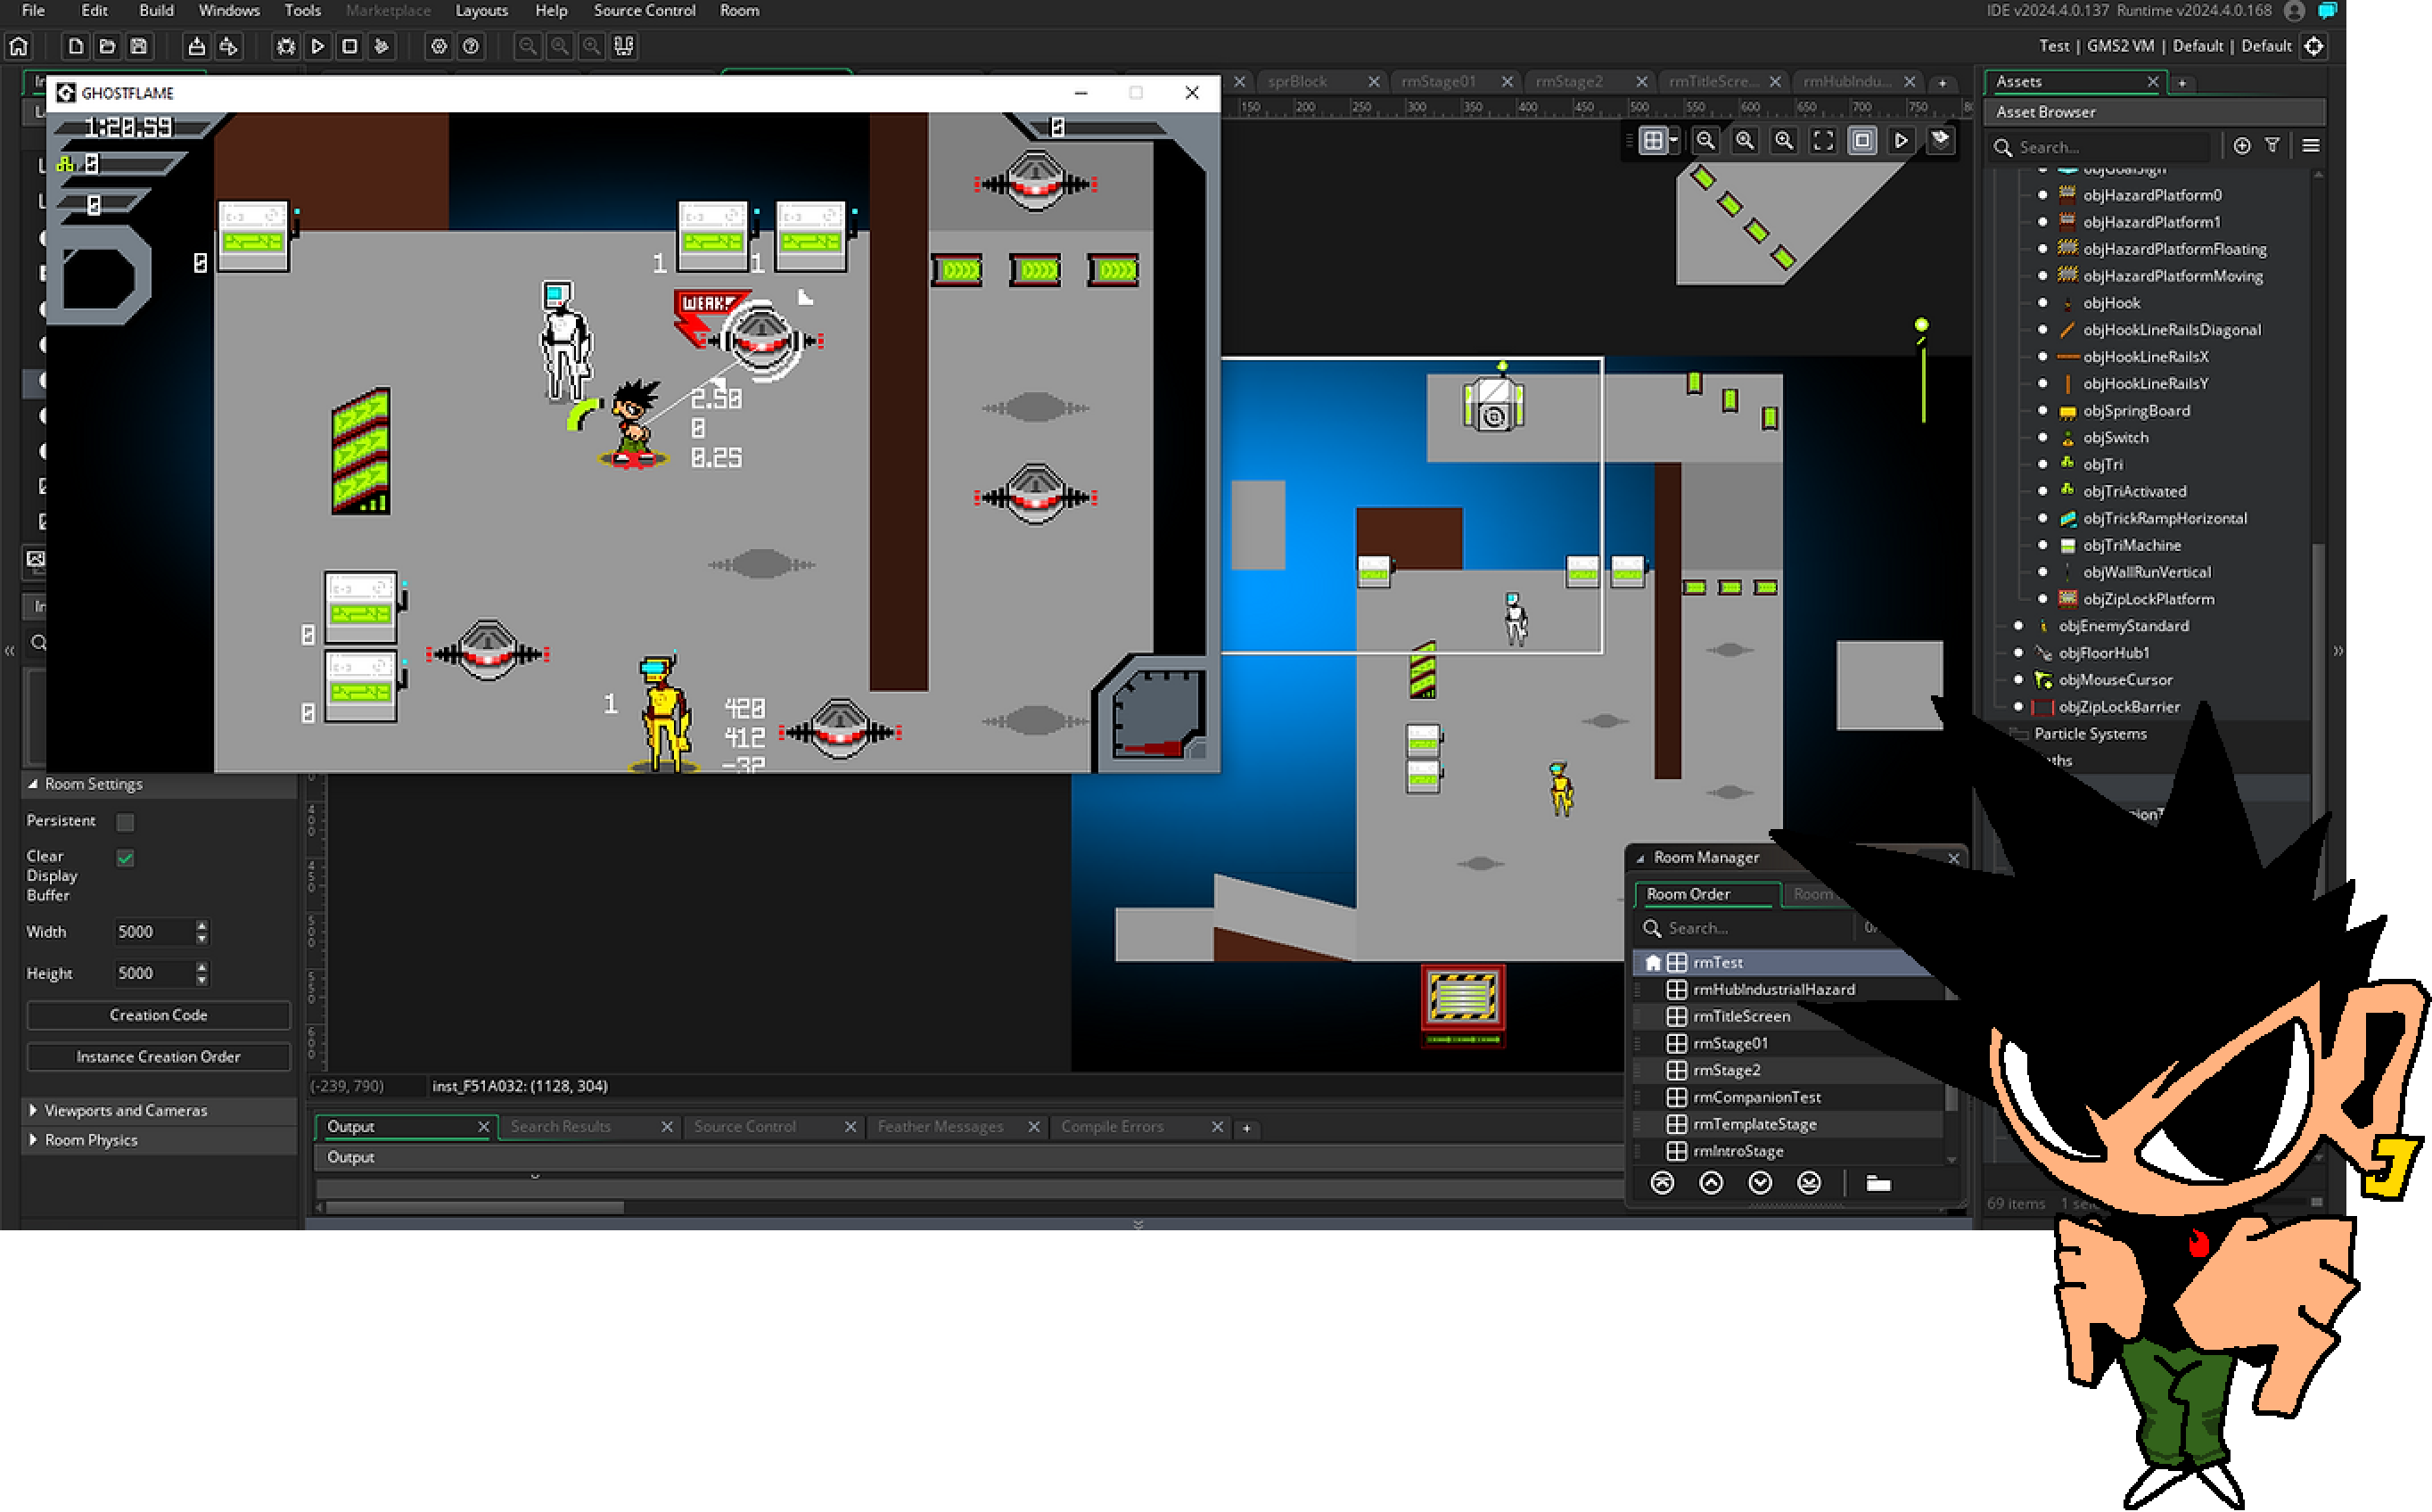Uncheck Clear Display Buffer
Viewport: 2432px width, 1512px height.
click(125, 858)
